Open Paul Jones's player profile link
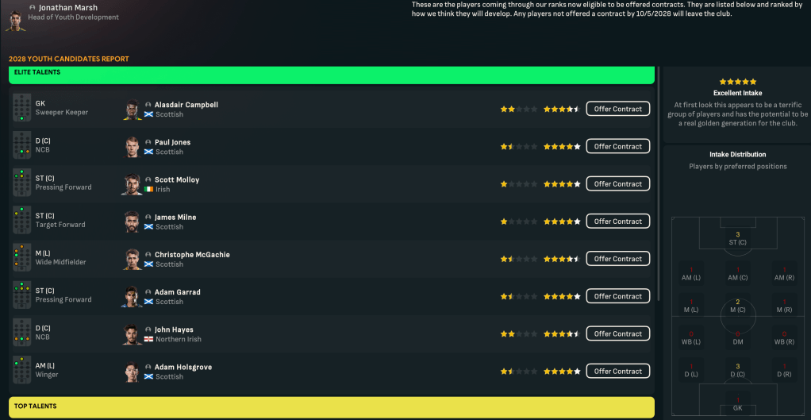This screenshot has height=420, width=811. click(172, 142)
